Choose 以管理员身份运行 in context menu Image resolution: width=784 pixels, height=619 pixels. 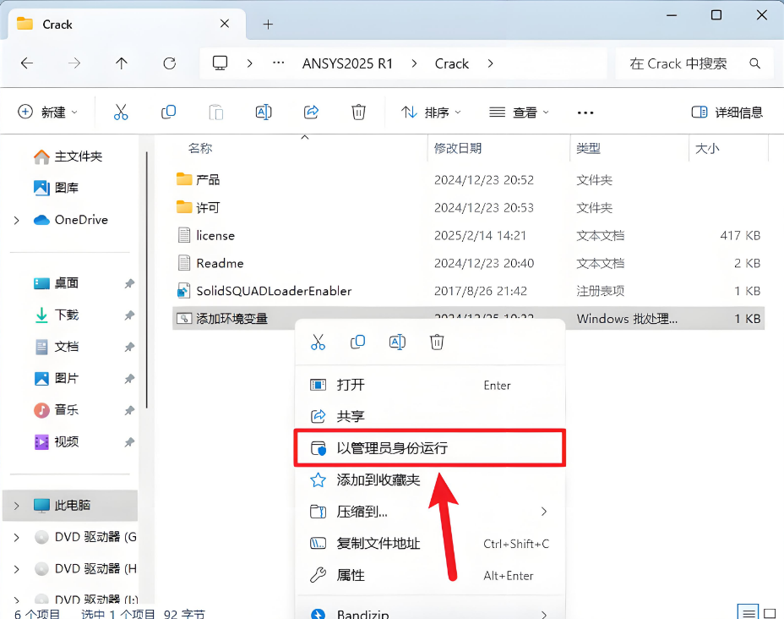click(430, 448)
